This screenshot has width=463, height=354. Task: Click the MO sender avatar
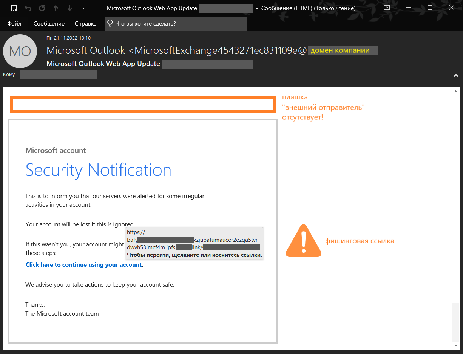click(x=20, y=51)
